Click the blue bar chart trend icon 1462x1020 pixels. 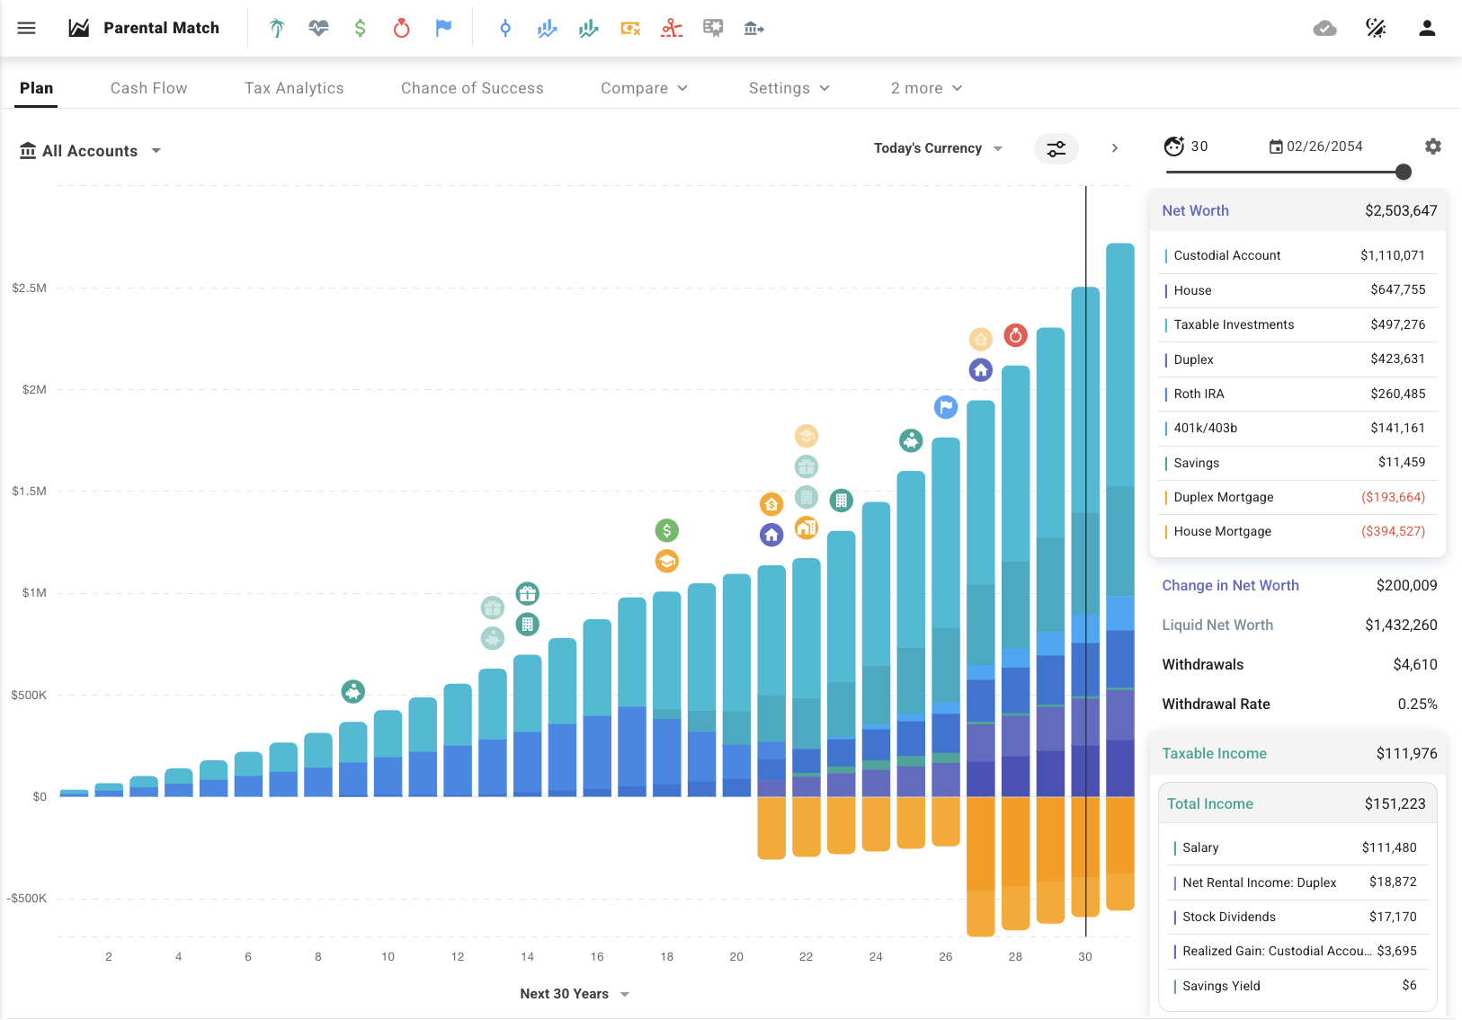point(547,28)
